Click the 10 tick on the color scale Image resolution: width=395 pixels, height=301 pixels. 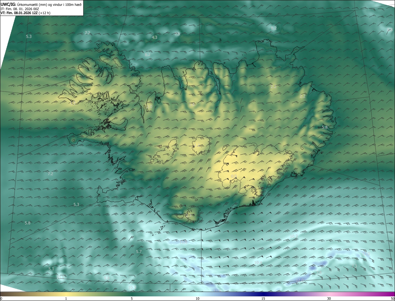click(x=197, y=299)
